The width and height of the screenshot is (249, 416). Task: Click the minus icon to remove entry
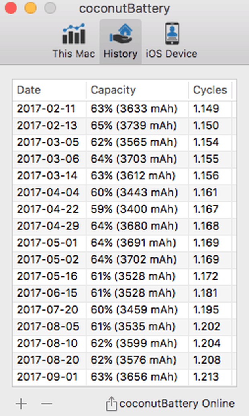[x=47, y=403]
